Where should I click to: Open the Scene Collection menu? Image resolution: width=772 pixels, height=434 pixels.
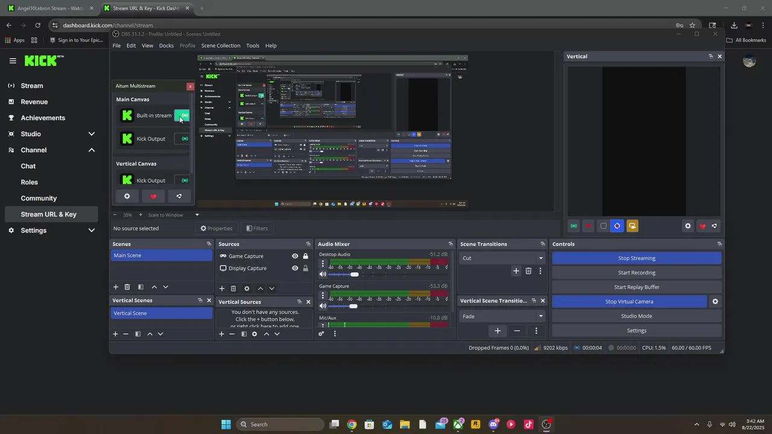point(221,46)
